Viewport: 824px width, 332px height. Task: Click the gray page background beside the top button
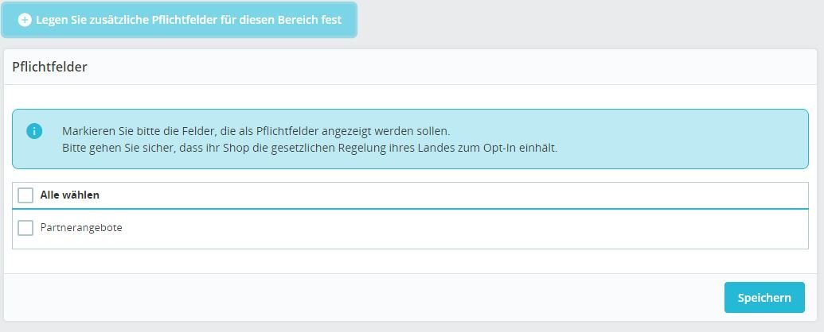588,21
